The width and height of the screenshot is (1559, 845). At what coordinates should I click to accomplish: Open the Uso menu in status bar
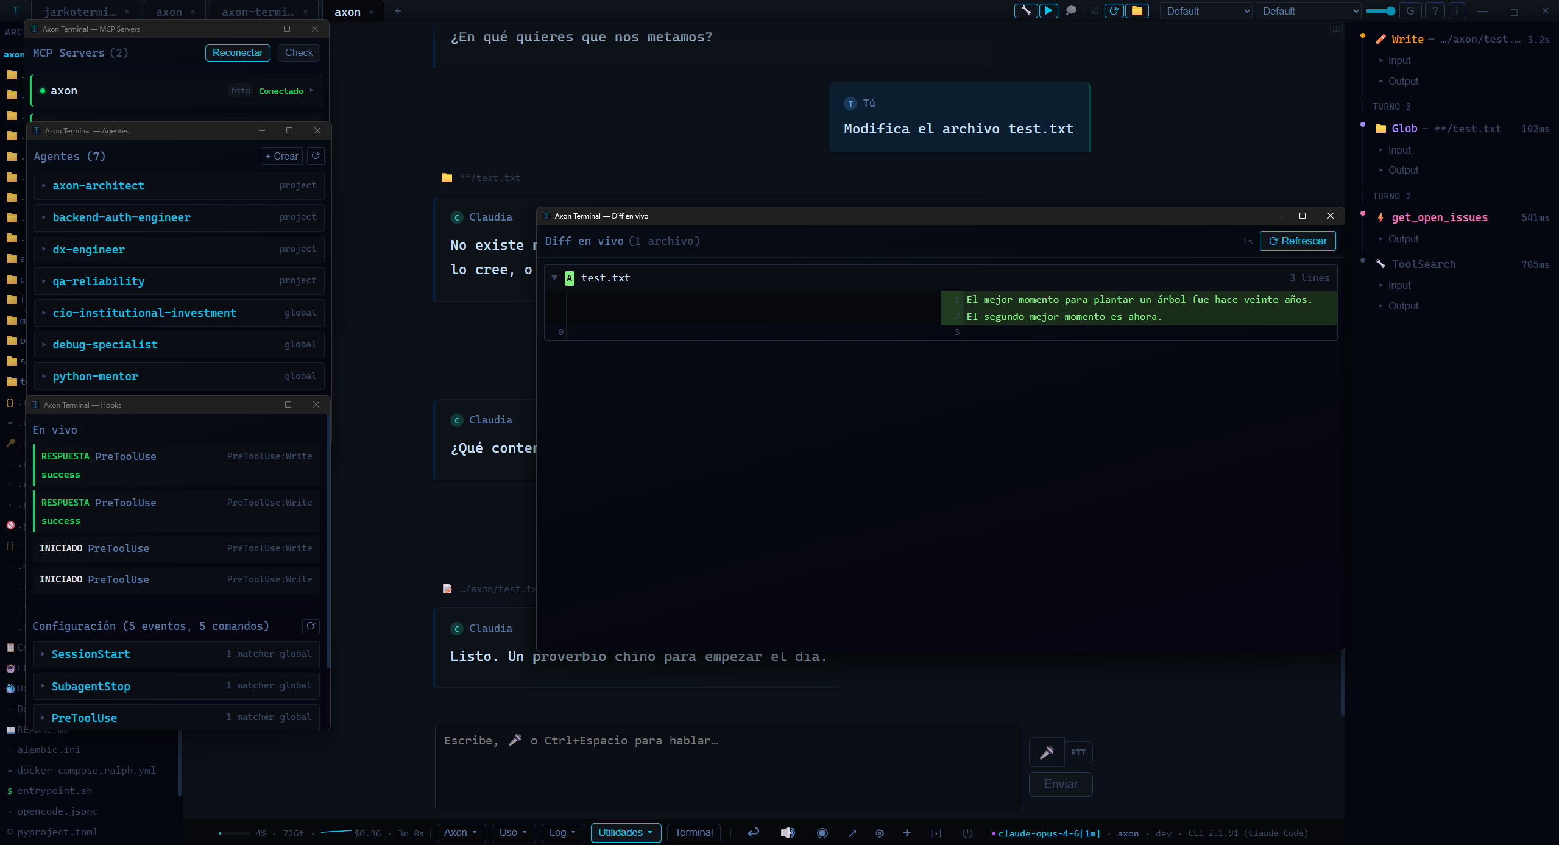pyautogui.click(x=513, y=833)
